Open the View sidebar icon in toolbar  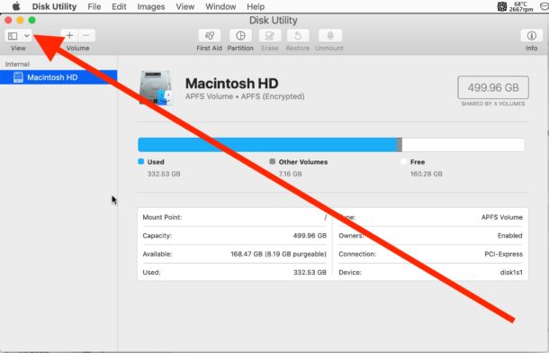[x=13, y=36]
